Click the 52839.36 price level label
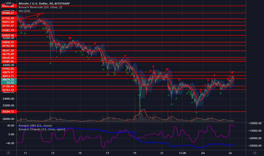This screenshot has height=156, width=264. 9,35
